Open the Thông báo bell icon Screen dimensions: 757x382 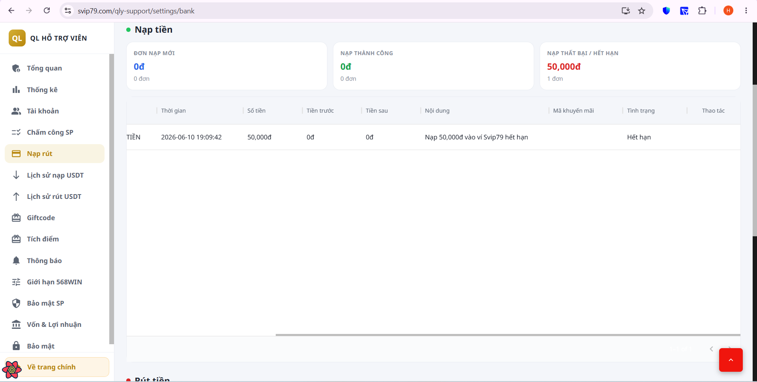click(x=16, y=261)
